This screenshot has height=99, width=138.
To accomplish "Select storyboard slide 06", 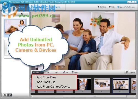I will tap(83, 86).
